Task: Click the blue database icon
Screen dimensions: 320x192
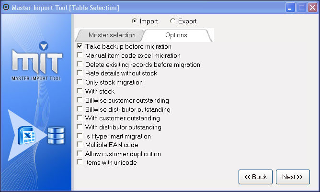Action: point(56,135)
